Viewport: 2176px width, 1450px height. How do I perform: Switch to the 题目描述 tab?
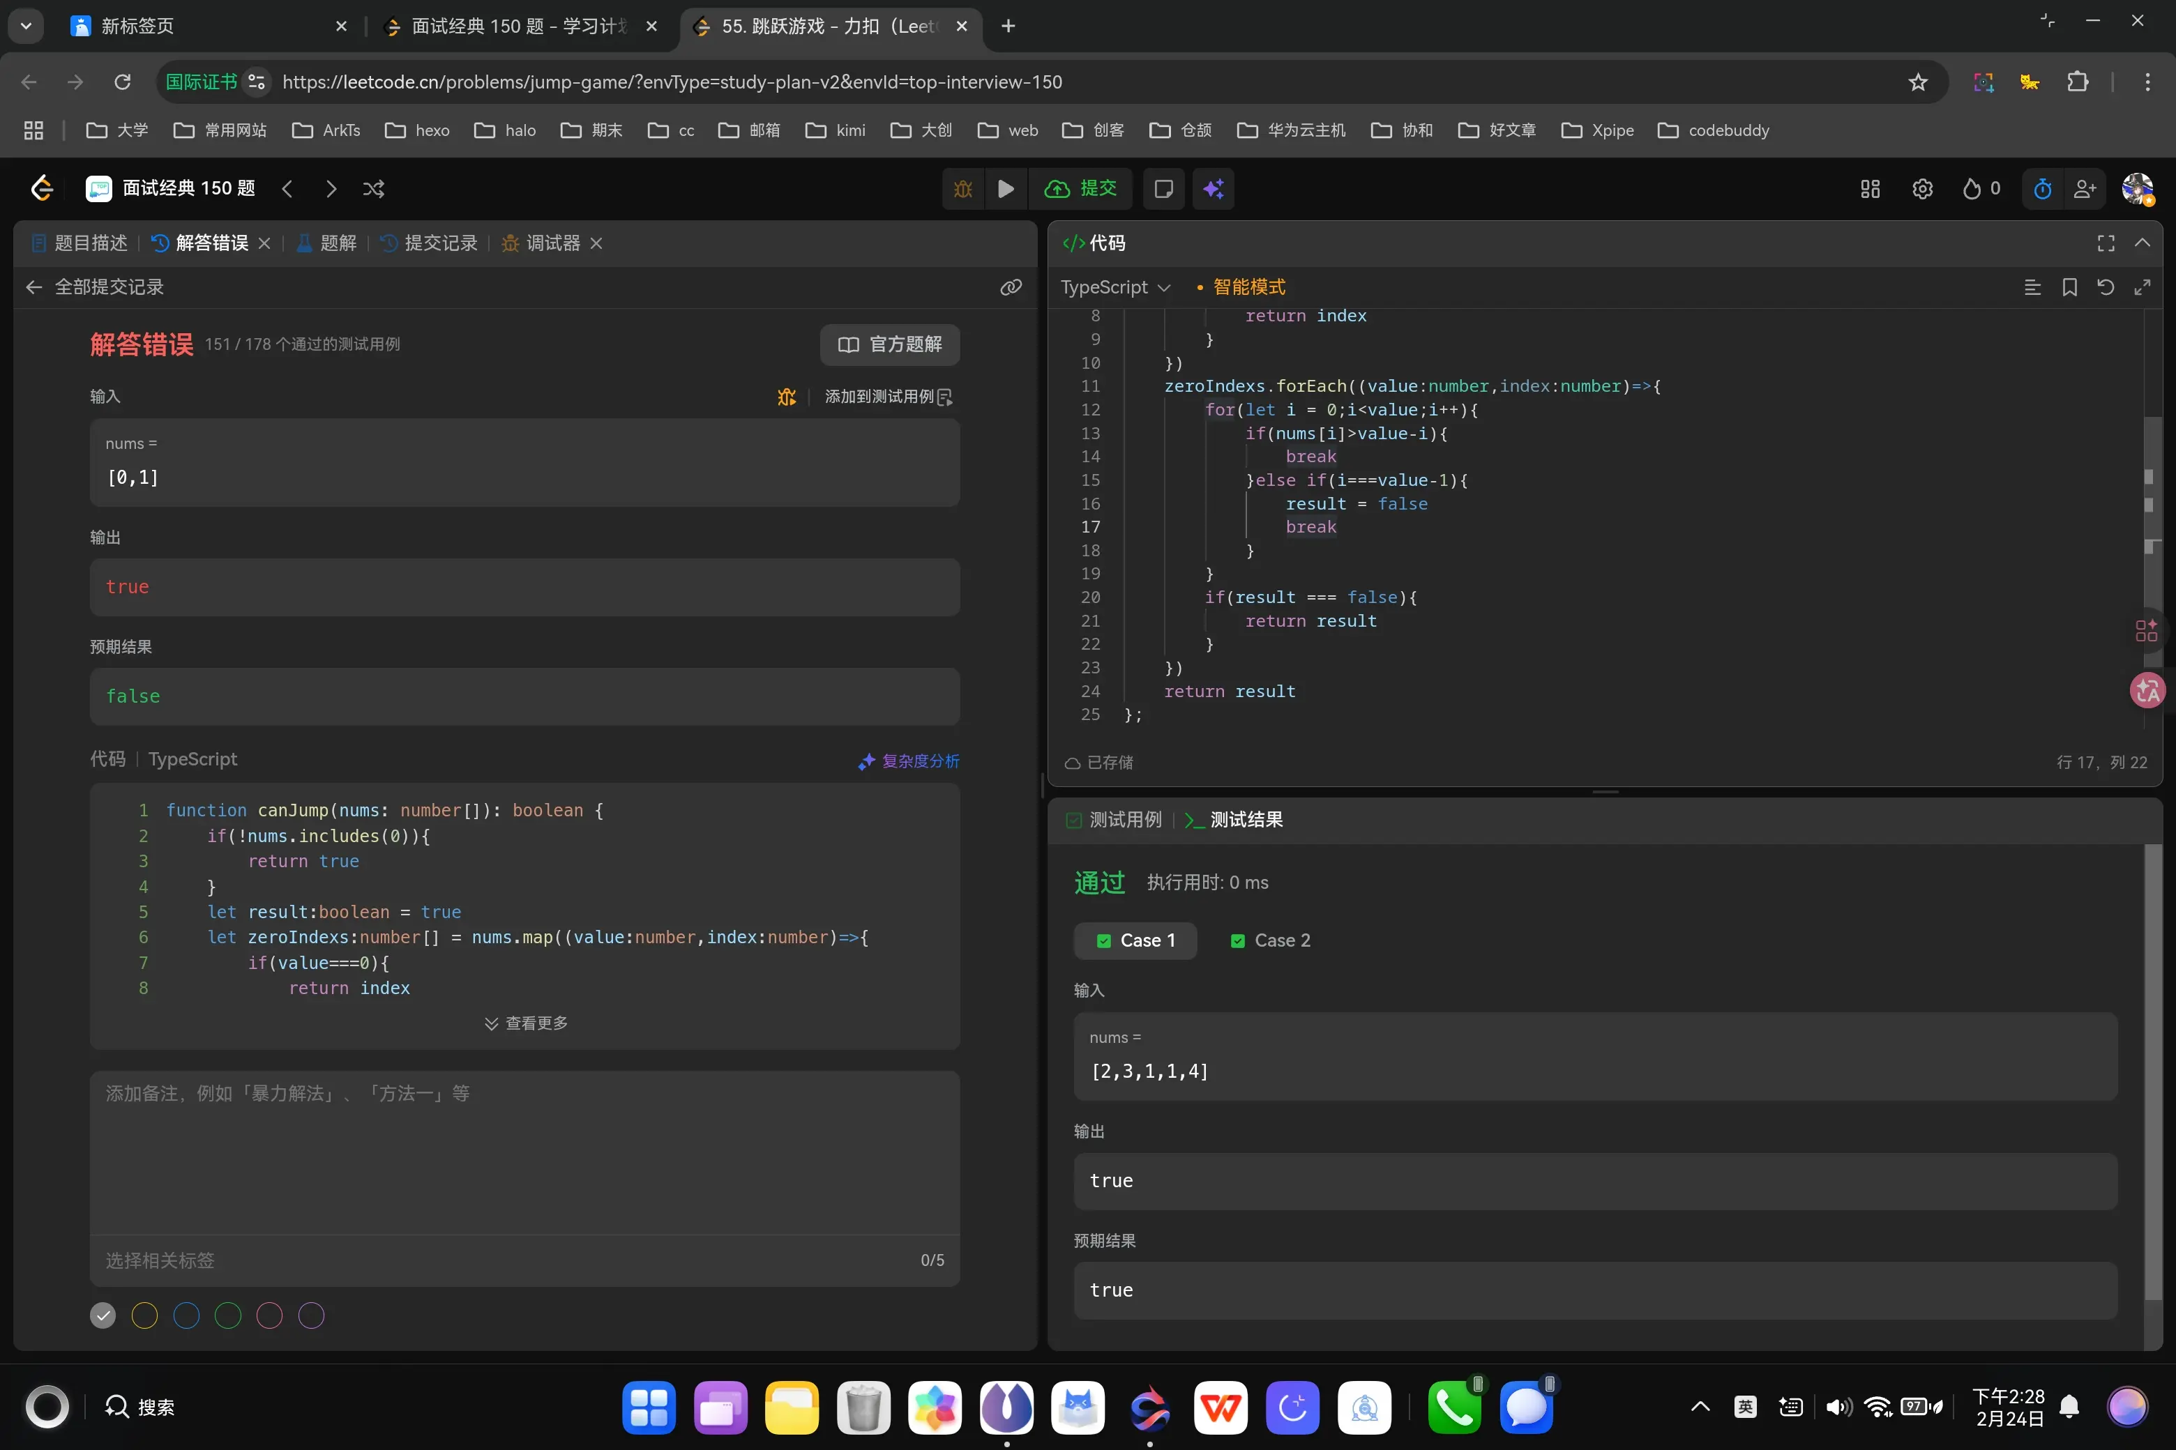[80, 243]
